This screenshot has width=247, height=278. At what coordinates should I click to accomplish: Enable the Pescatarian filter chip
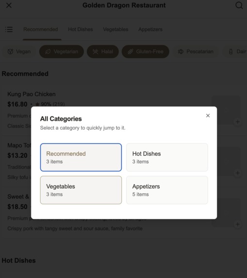pos(196,51)
